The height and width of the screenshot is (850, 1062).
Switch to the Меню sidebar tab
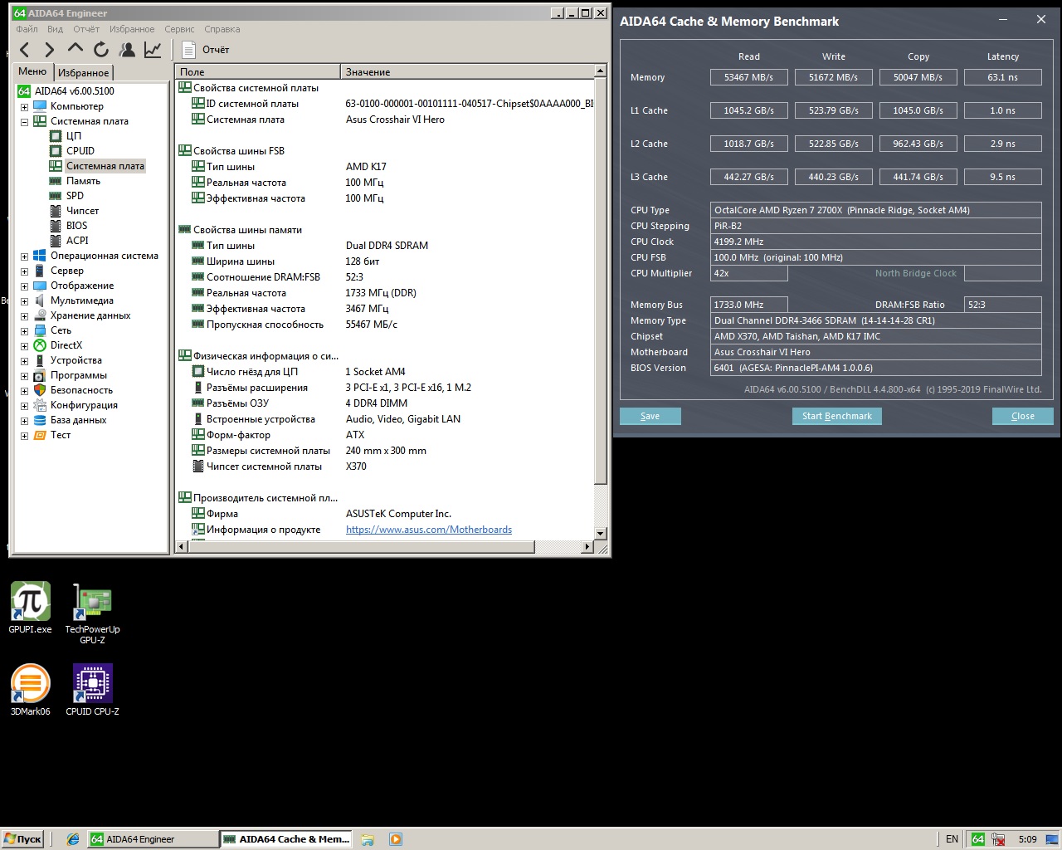coord(32,72)
